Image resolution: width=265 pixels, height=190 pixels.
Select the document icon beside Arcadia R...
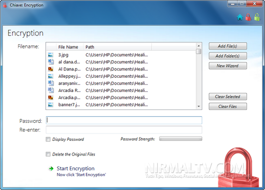click(x=51, y=90)
